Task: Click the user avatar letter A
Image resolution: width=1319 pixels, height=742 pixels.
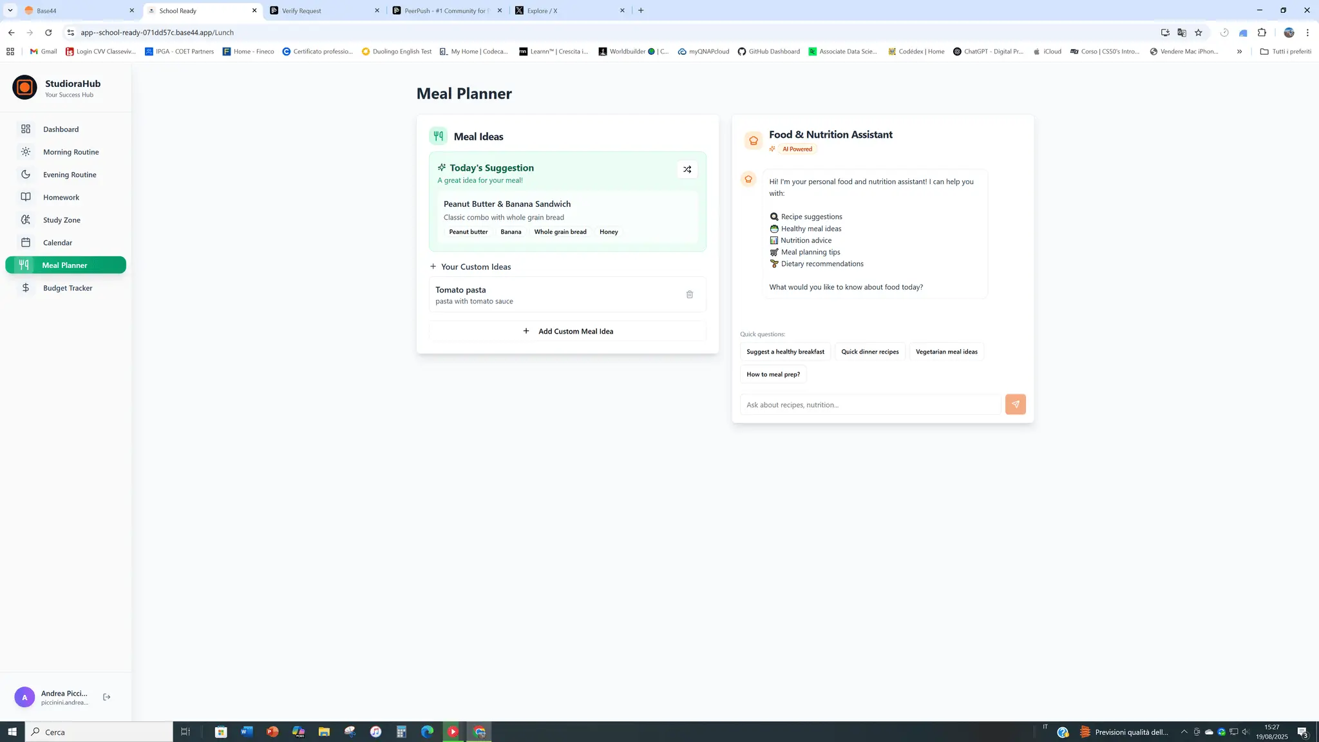Action: 24,697
